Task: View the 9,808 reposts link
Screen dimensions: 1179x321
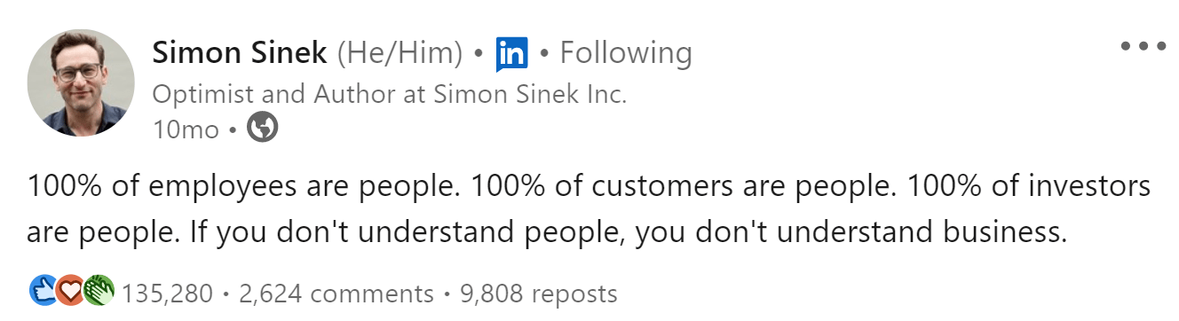Action: [538, 293]
